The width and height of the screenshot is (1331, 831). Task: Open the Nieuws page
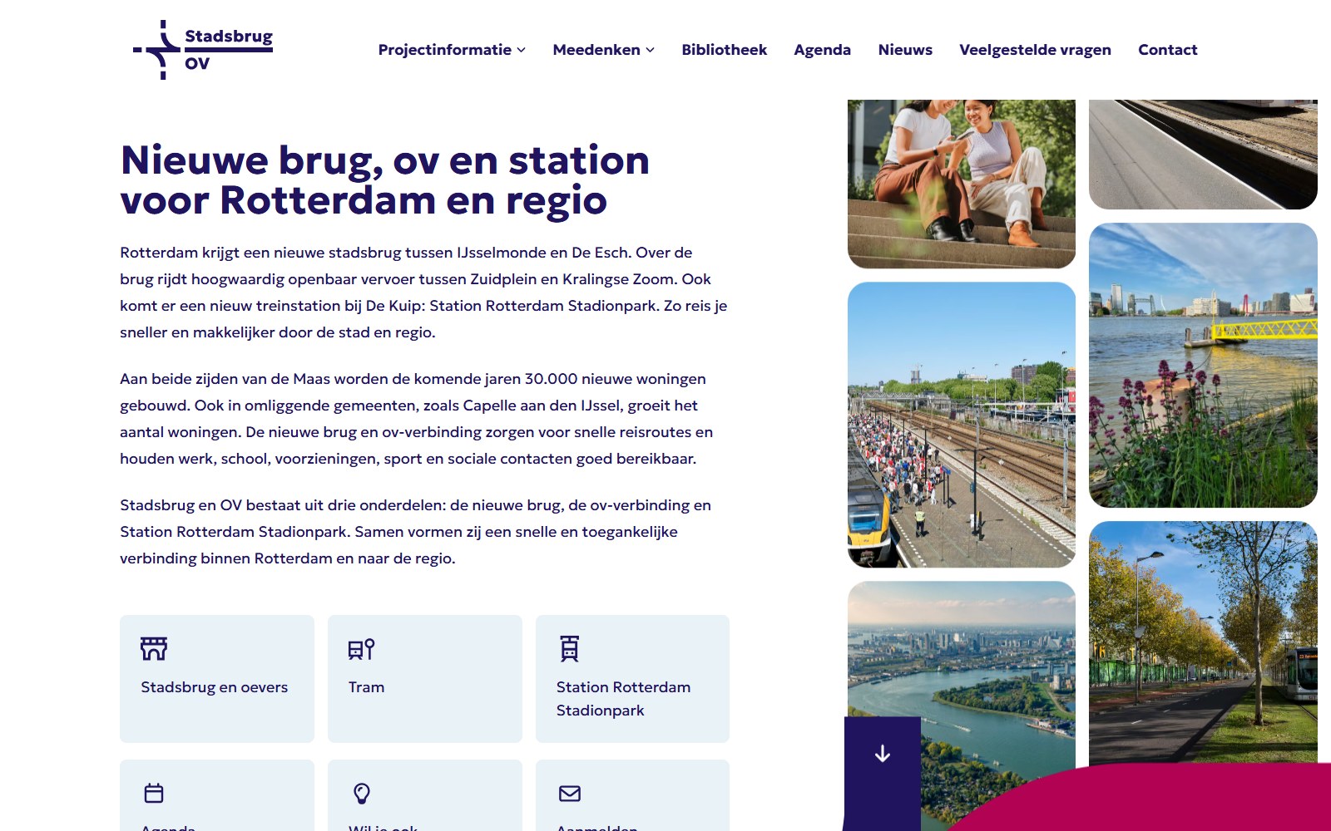(x=905, y=50)
